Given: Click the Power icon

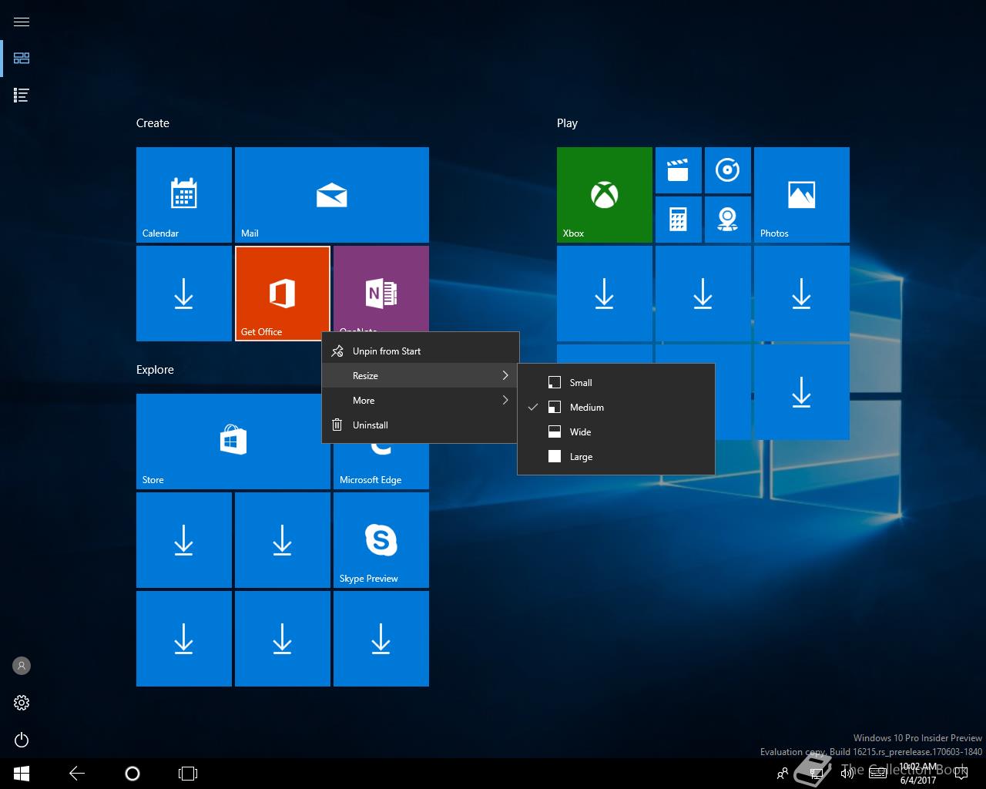Looking at the screenshot, I should tap(22, 740).
